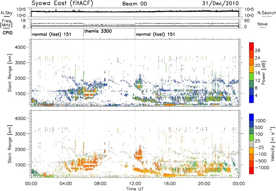Click the date '31/Dec/2010'

[x=220, y=3]
